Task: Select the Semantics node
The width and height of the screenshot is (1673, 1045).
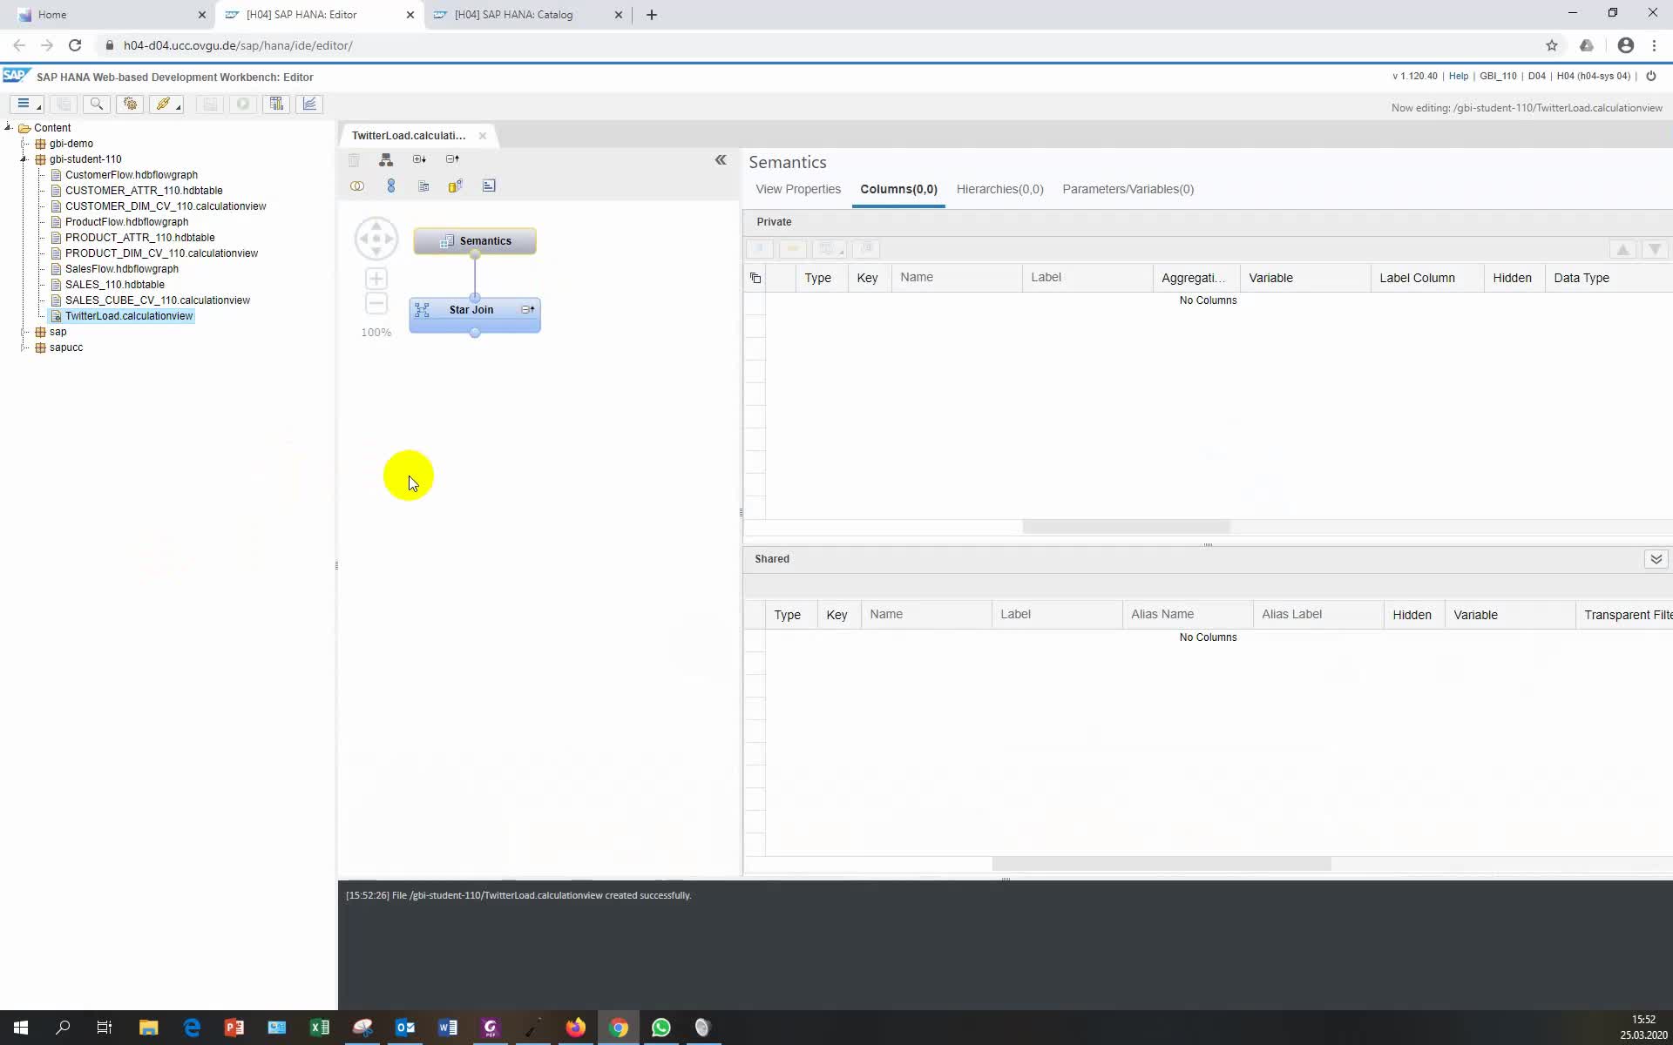Action: [x=475, y=241]
